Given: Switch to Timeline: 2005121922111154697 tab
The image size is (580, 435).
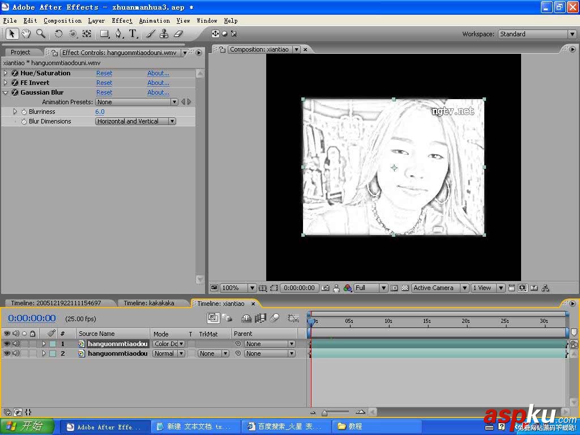Looking at the screenshot, I should point(56,303).
